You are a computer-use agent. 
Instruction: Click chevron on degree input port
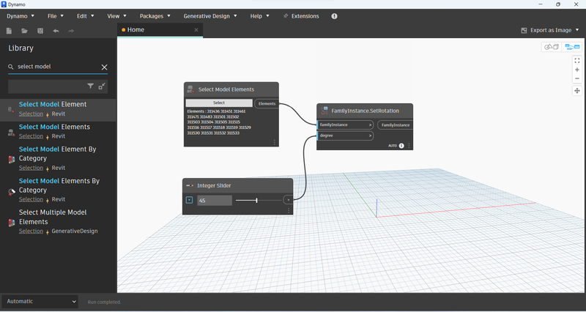tap(371, 135)
